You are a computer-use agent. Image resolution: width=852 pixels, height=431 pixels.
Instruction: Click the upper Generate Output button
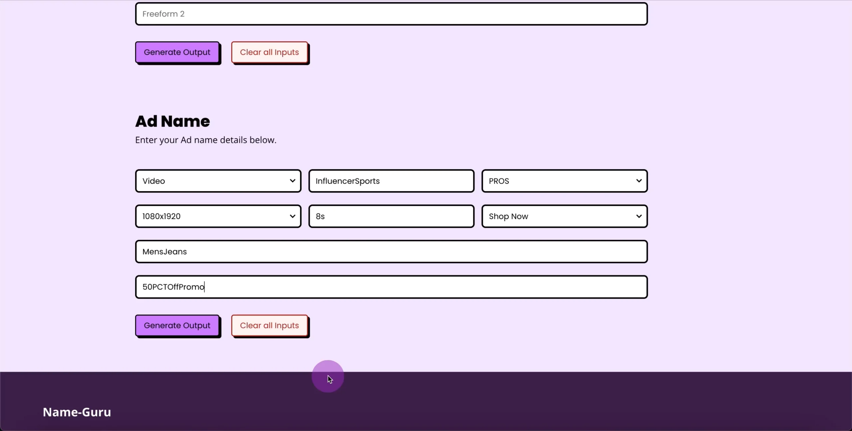click(177, 52)
